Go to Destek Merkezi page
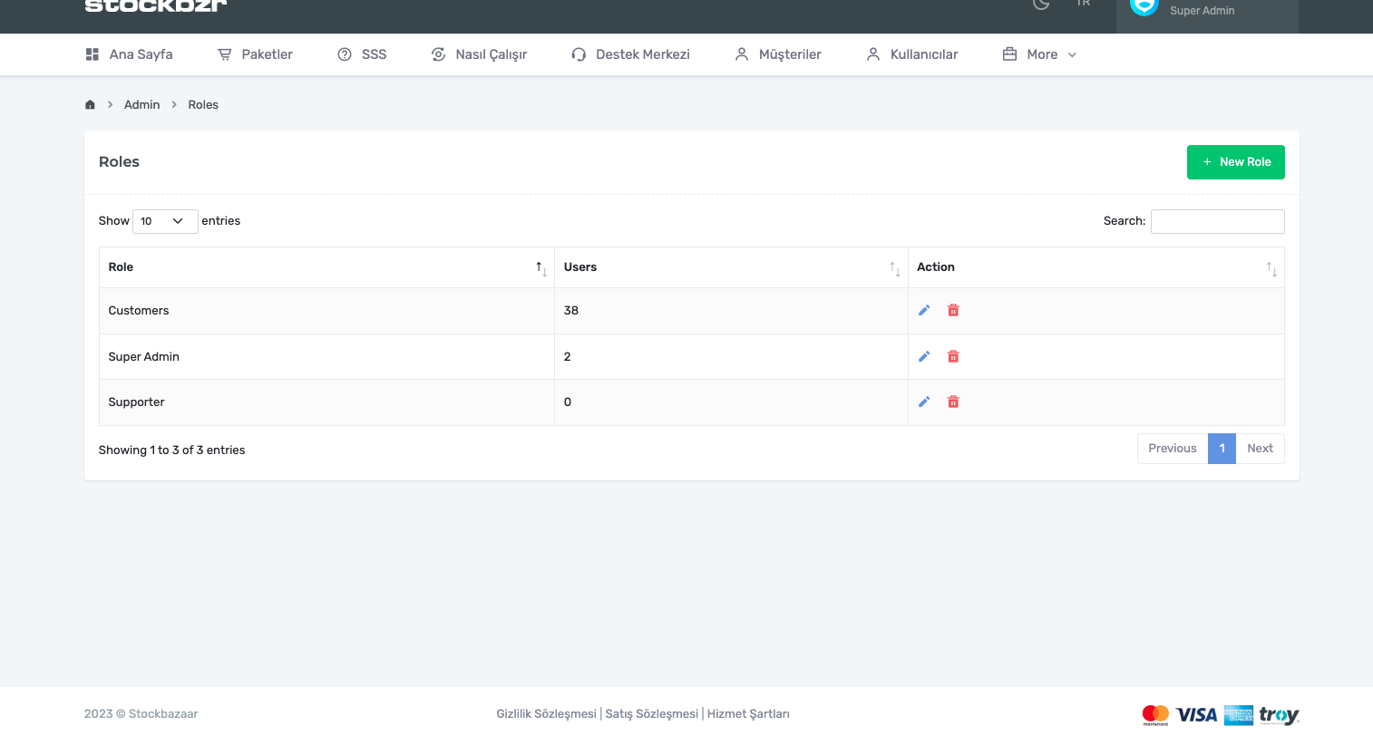Viewport: 1373px width, 736px height. [x=630, y=54]
